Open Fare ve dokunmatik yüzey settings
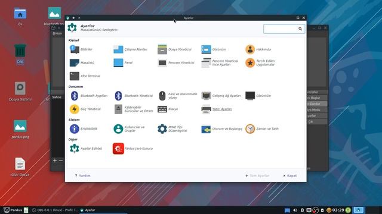Image resolution: width=382 pixels, height=214 pixels. point(177,96)
